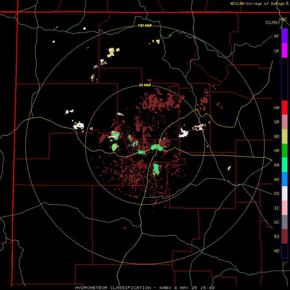Click the [CLAS] legend heading
Viewport: 290px width, 290px height.
coord(272,23)
